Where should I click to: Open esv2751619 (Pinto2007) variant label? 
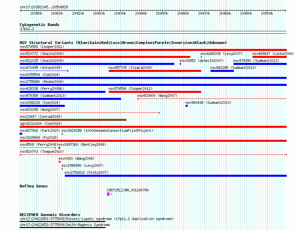pos(86,172)
